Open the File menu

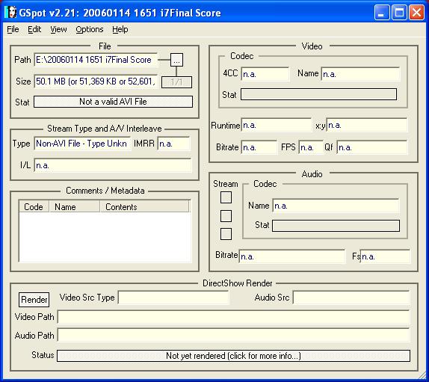[13, 29]
